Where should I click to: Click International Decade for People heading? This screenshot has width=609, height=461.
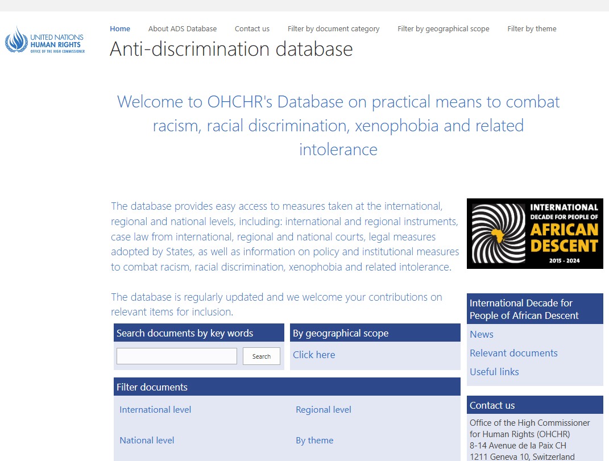coord(524,309)
